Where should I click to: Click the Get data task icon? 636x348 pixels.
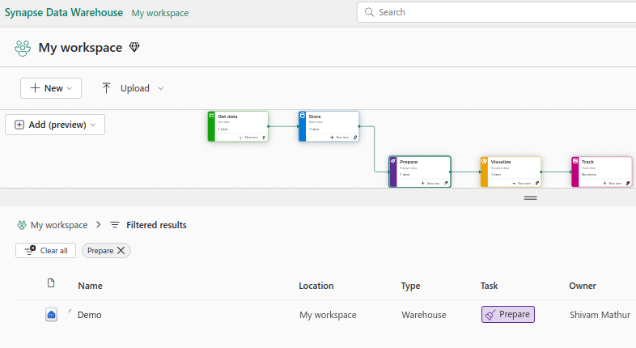211,117
